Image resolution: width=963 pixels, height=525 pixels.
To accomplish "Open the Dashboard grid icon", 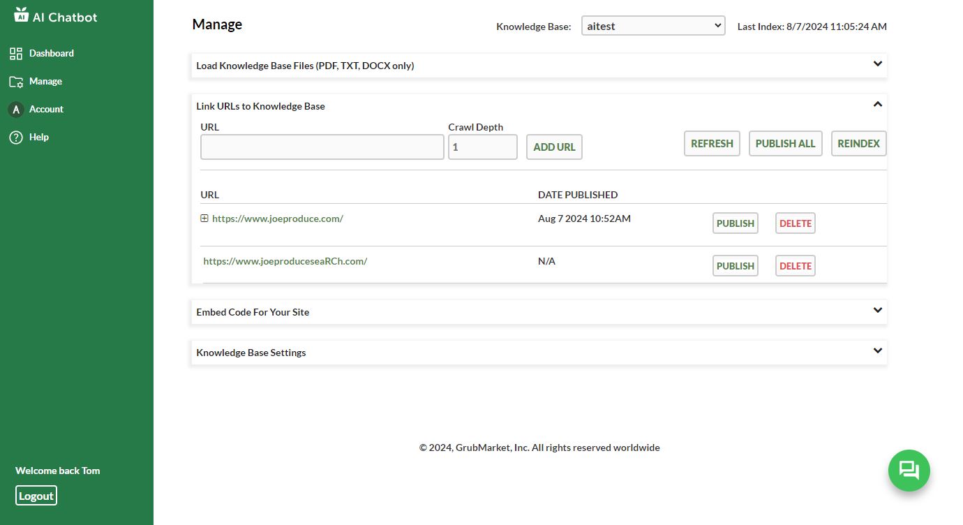I will pos(16,54).
